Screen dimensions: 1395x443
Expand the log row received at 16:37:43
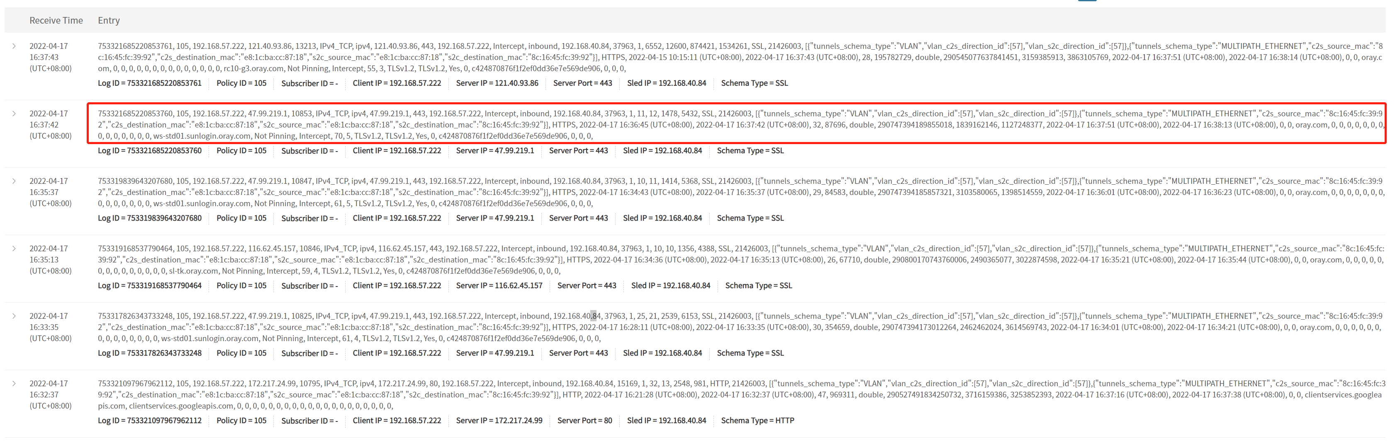14,46
